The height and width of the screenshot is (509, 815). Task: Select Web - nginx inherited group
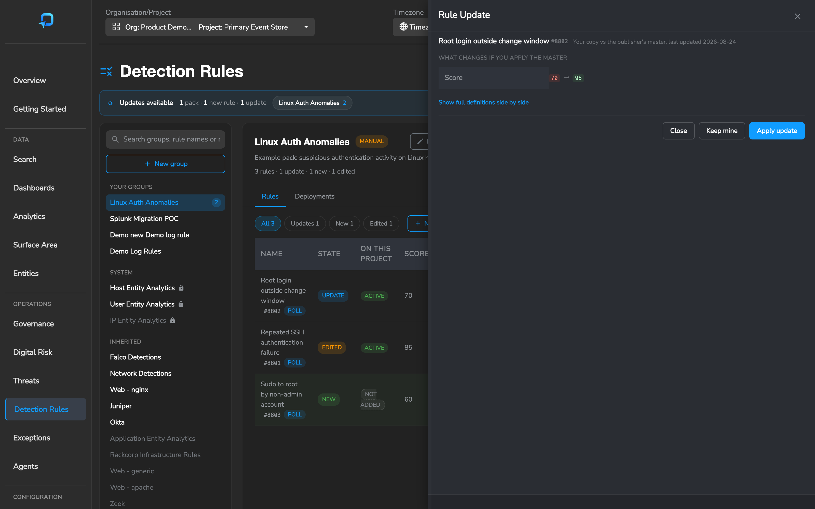[165, 389]
